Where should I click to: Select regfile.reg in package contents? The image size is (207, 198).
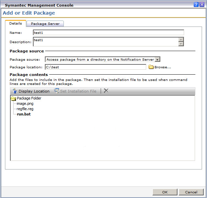click(x=25, y=109)
